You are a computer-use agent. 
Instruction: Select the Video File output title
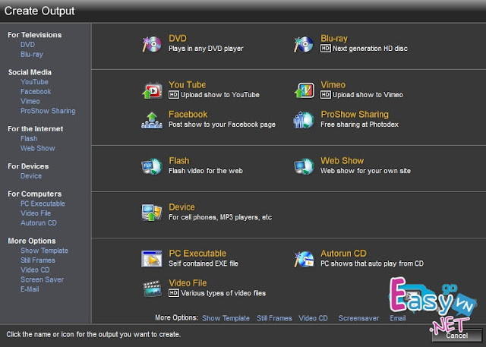pyautogui.click(x=188, y=283)
